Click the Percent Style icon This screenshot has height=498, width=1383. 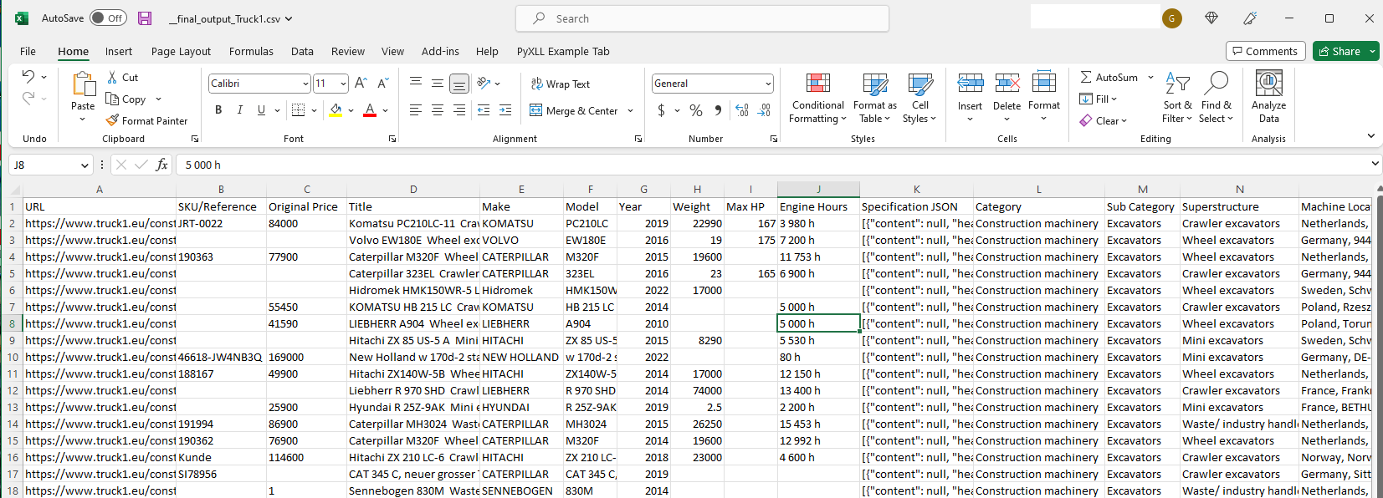tap(695, 109)
